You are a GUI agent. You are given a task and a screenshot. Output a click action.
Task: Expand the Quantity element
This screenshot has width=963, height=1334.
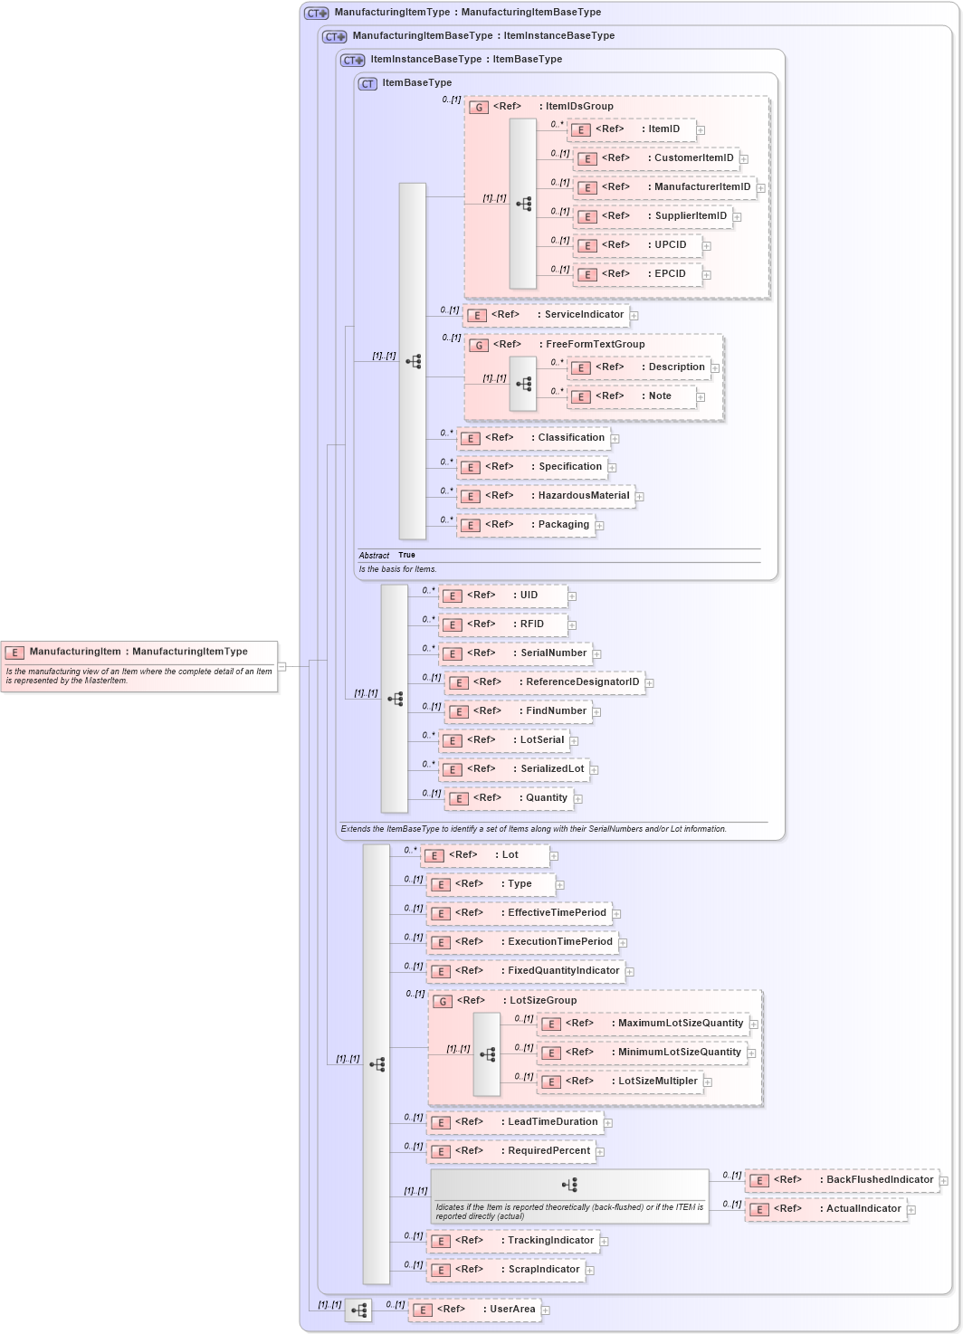(x=578, y=798)
